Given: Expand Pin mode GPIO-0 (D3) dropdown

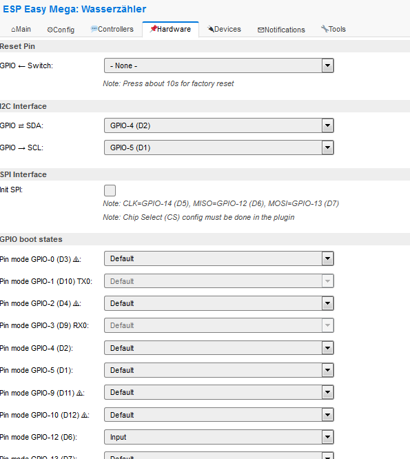Looking at the screenshot, I should [219, 258].
